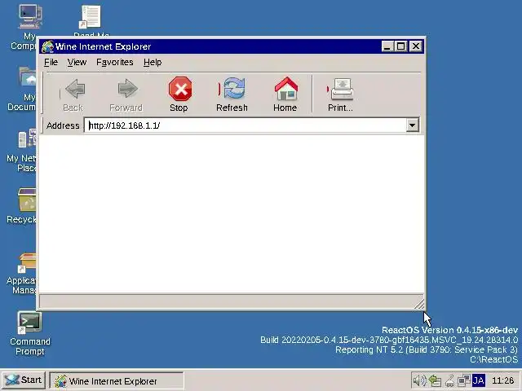The height and width of the screenshot is (391, 522).
Task: Open the View menu
Action: pos(77,62)
